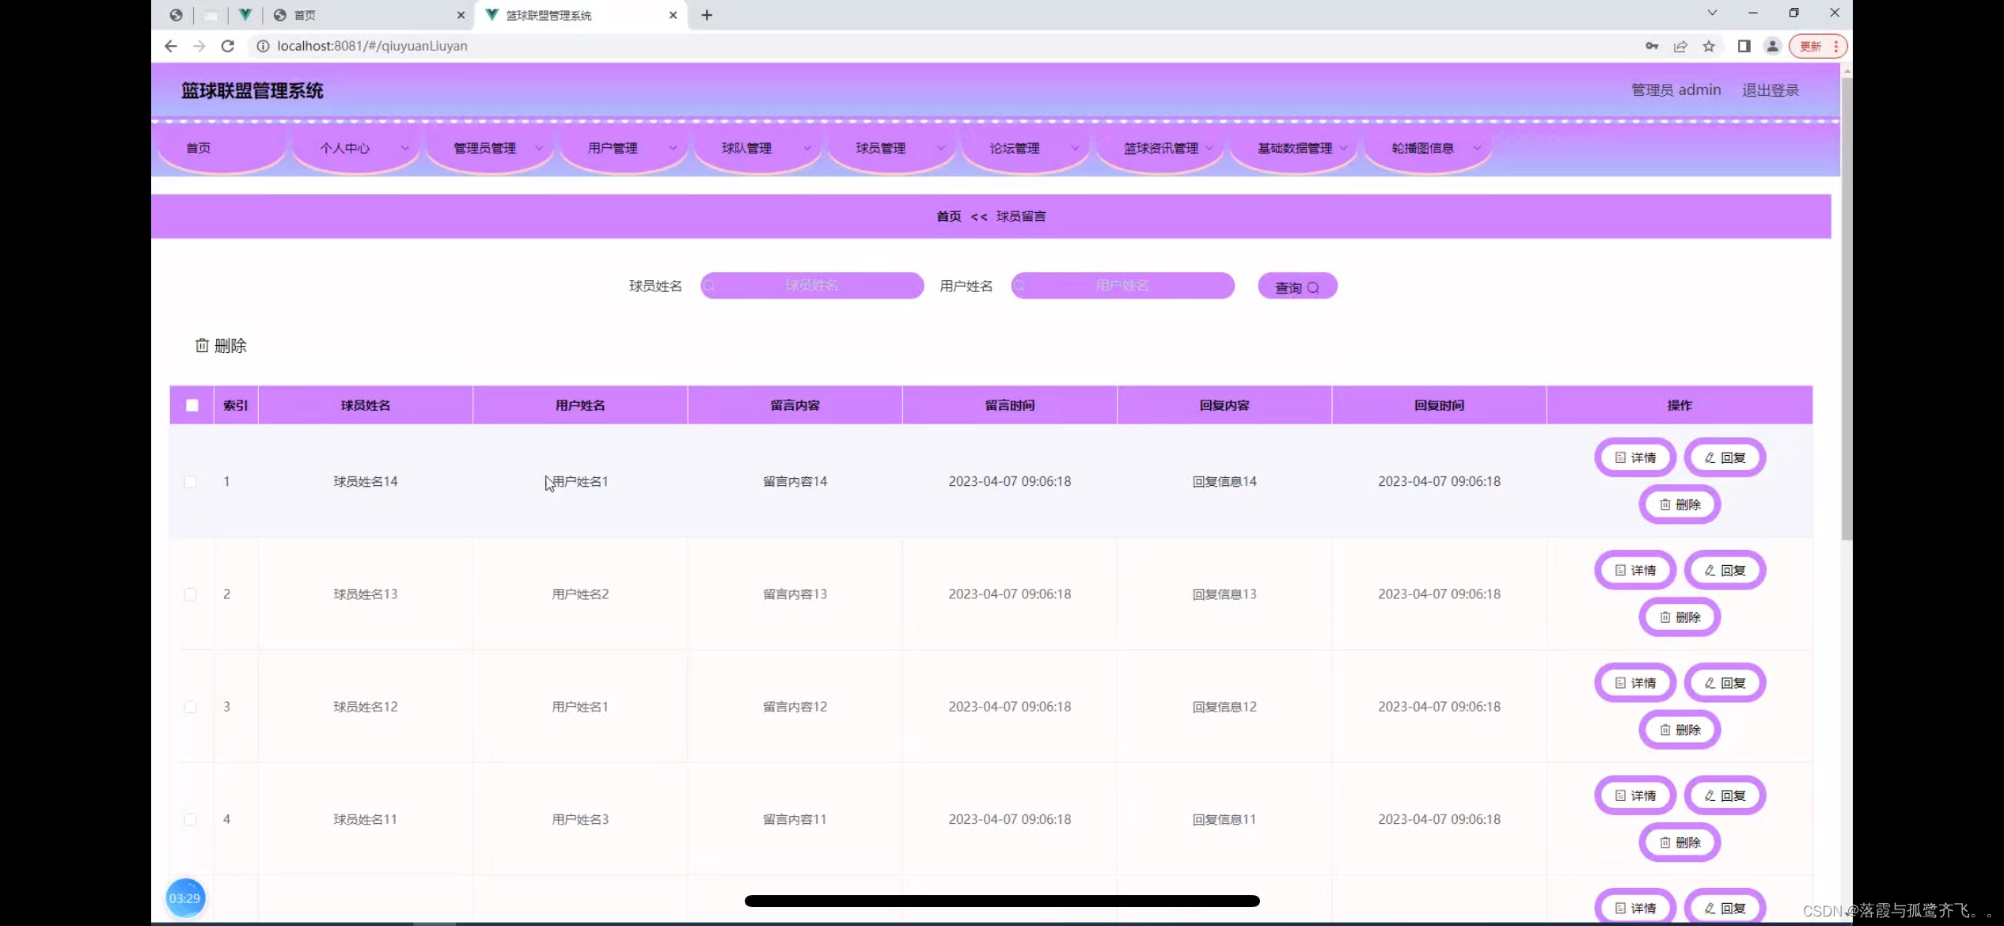Viewport: 2004px width, 926px height.
Task: Click the 篮球联盟管理系统 site title
Action: coord(252,91)
